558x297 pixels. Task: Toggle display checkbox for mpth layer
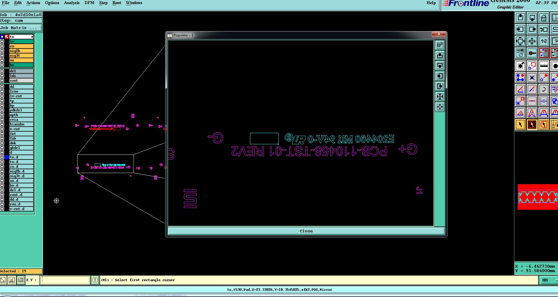click(2, 115)
